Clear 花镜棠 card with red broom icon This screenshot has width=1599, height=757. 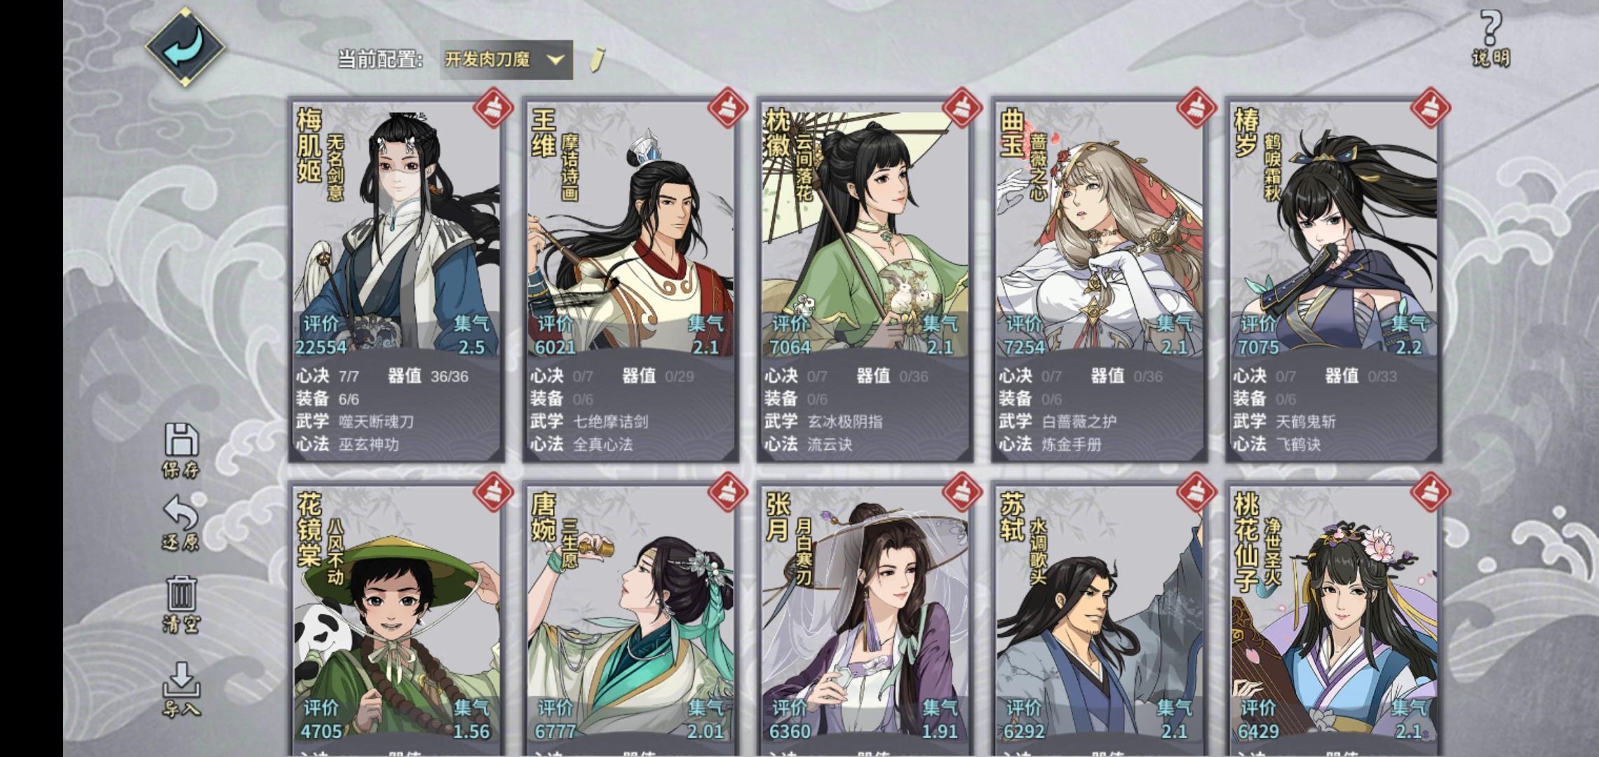coord(494,493)
